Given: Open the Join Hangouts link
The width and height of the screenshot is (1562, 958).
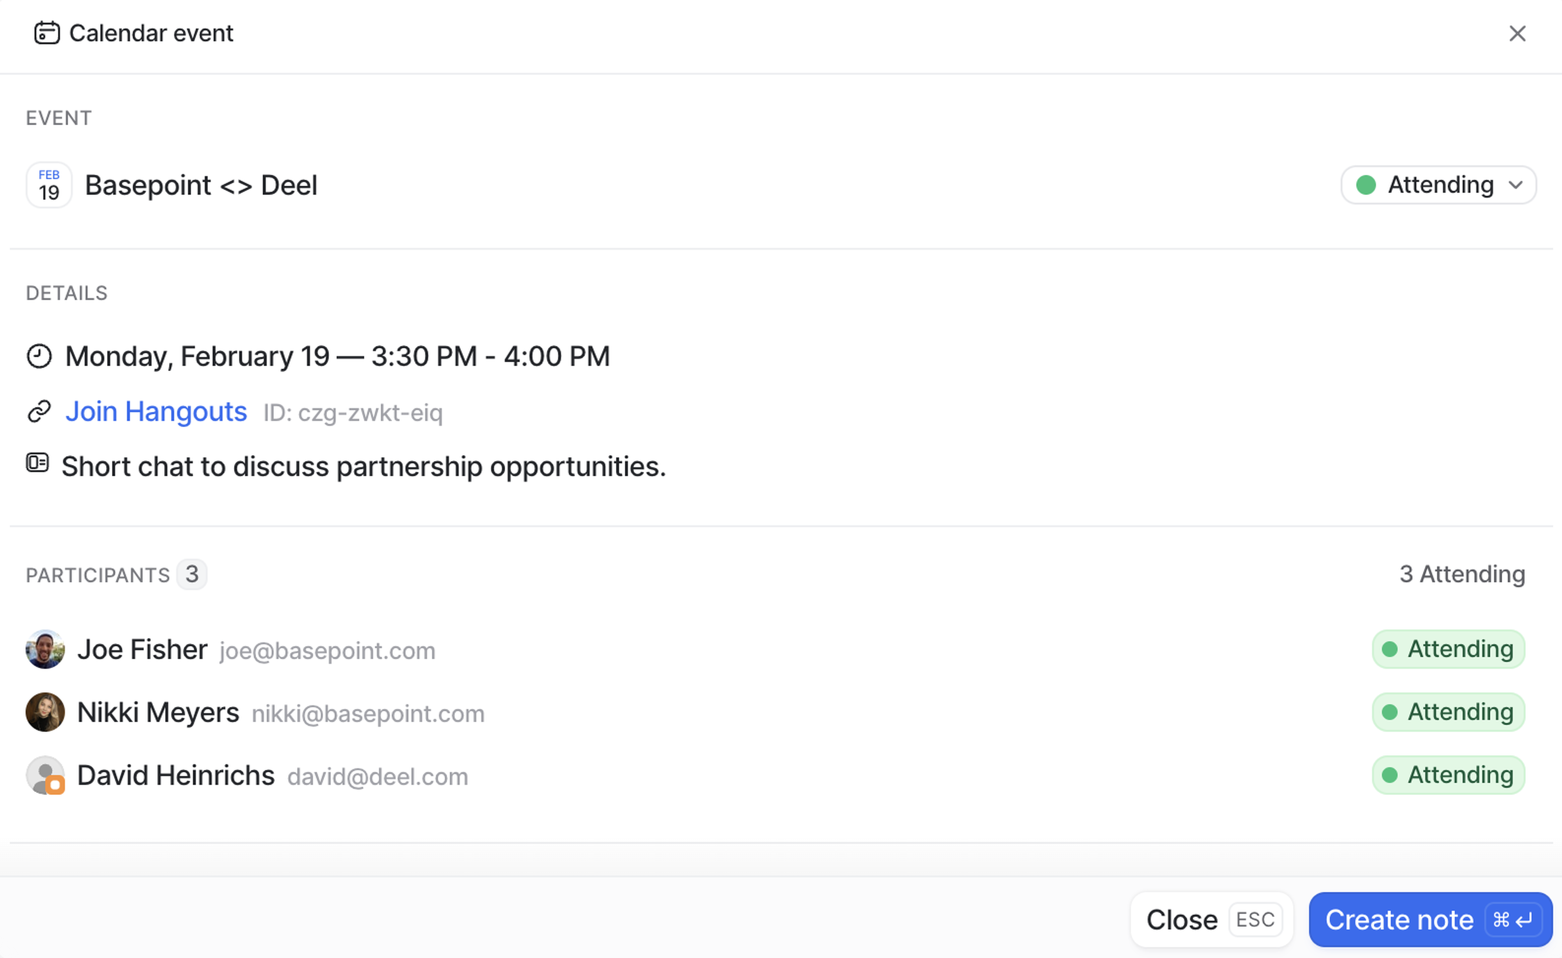Looking at the screenshot, I should click(156, 412).
